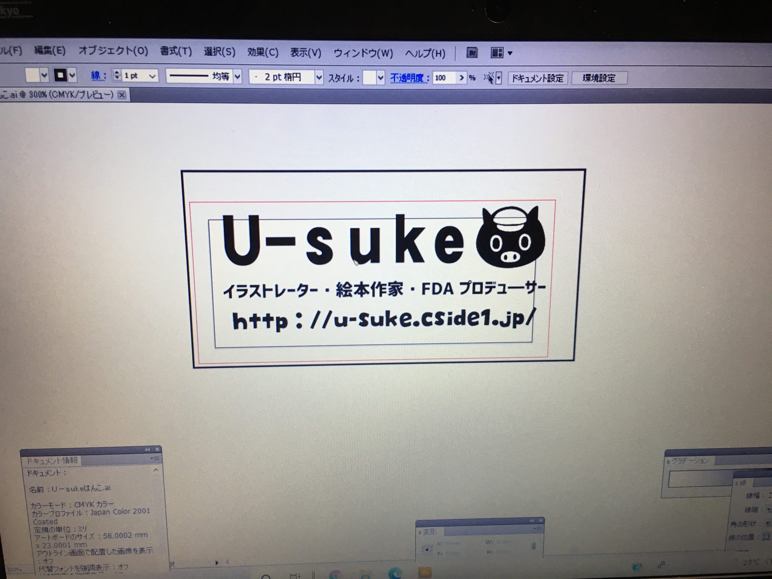The height and width of the screenshot is (579, 772).
Task: Click the status bar play arrow button
Action: coord(217,563)
